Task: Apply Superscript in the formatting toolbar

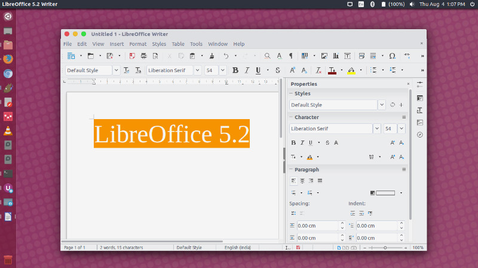Action: coord(292,70)
